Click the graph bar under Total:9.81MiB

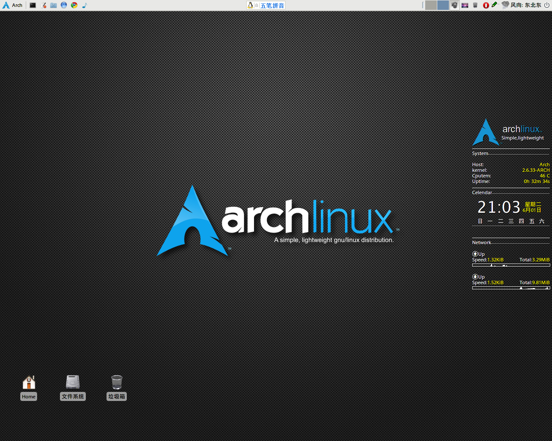click(511, 288)
